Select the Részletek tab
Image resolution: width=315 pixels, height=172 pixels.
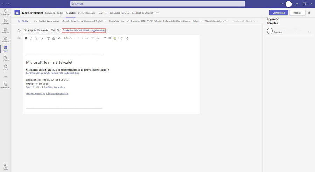point(70,13)
